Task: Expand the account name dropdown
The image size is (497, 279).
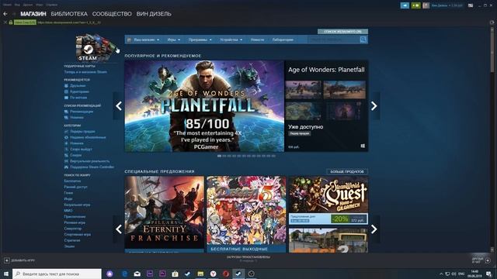Action: [447, 5]
